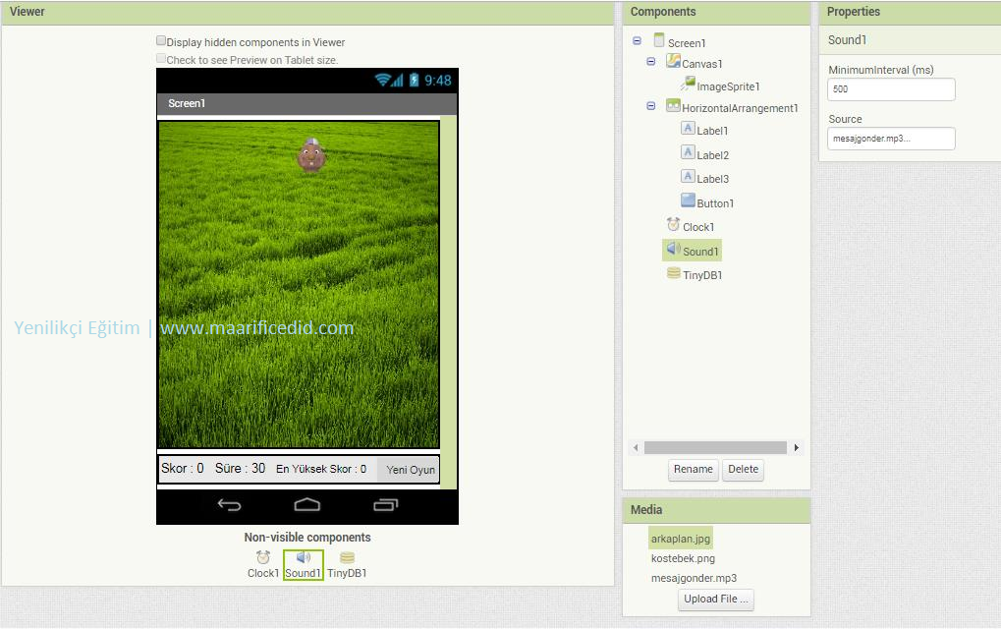
Task: Collapse the Canvas1 tree node
Action: [650, 62]
